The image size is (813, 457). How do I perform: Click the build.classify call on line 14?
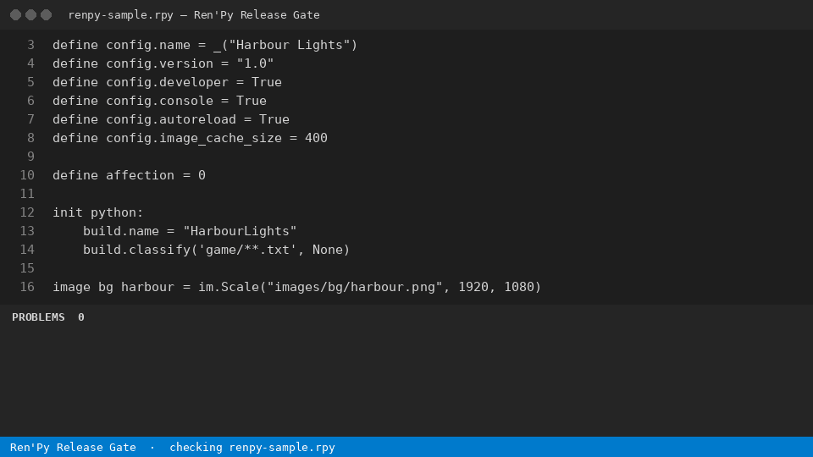pyautogui.click(x=216, y=250)
